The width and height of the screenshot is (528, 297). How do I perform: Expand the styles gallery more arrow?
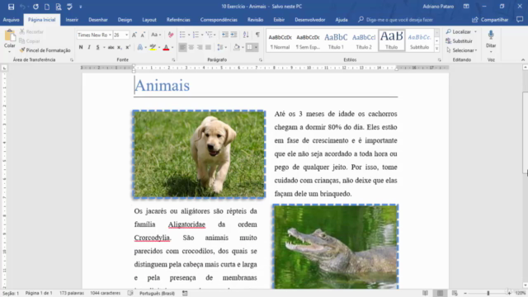tap(436, 49)
